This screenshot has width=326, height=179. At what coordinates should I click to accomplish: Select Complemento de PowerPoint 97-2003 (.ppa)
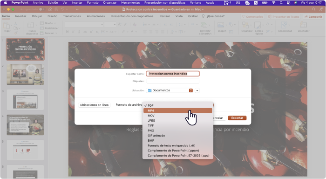(178, 156)
